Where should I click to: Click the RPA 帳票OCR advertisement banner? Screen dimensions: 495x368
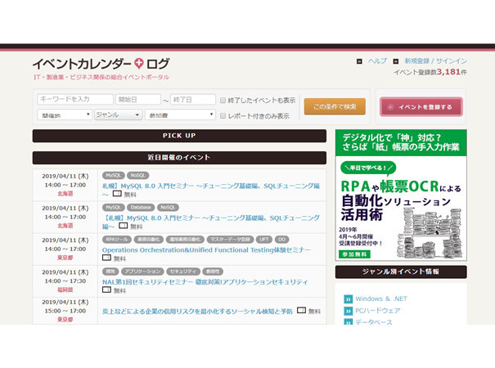coord(401,195)
